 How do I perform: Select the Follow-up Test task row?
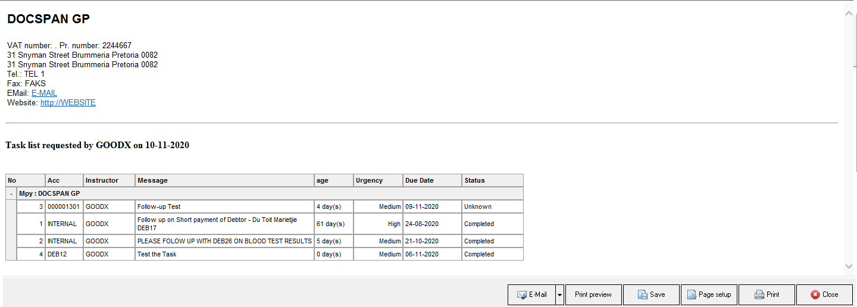coord(159,206)
